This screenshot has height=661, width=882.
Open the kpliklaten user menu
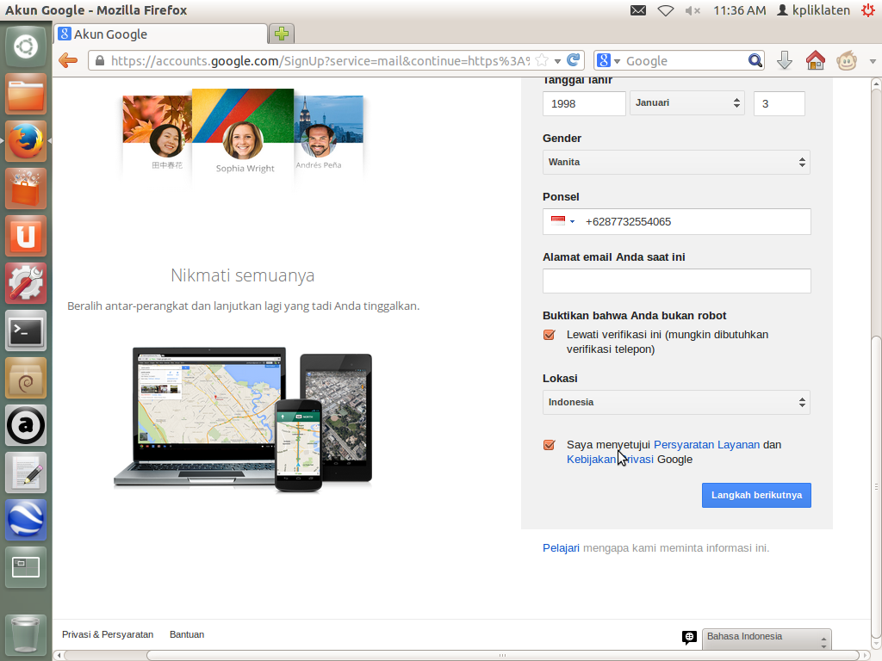pos(813,10)
